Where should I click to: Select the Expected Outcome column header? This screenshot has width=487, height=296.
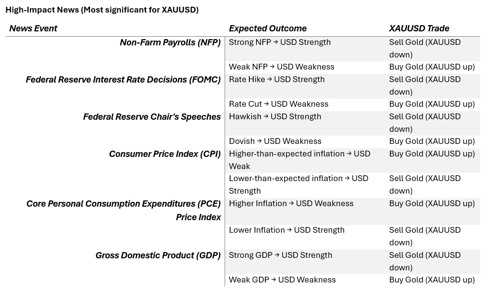[x=267, y=28]
